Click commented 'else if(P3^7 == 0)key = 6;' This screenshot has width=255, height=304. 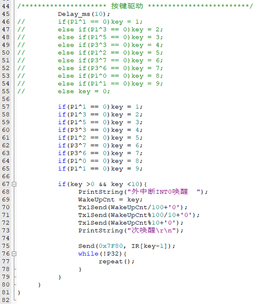(x=110, y=61)
